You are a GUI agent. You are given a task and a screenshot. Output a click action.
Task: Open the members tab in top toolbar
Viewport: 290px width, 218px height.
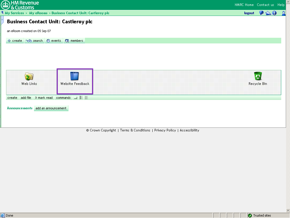point(74,41)
